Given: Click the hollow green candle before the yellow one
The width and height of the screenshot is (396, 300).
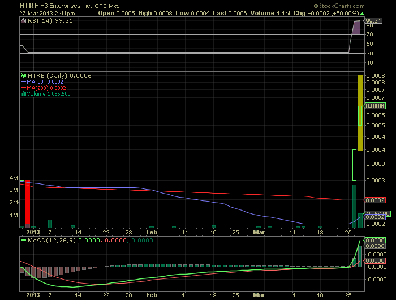Looking at the screenshot, I should tap(354, 165).
